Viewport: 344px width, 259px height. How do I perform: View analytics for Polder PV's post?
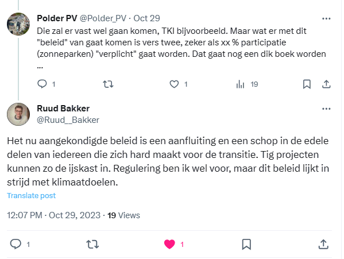241,84
